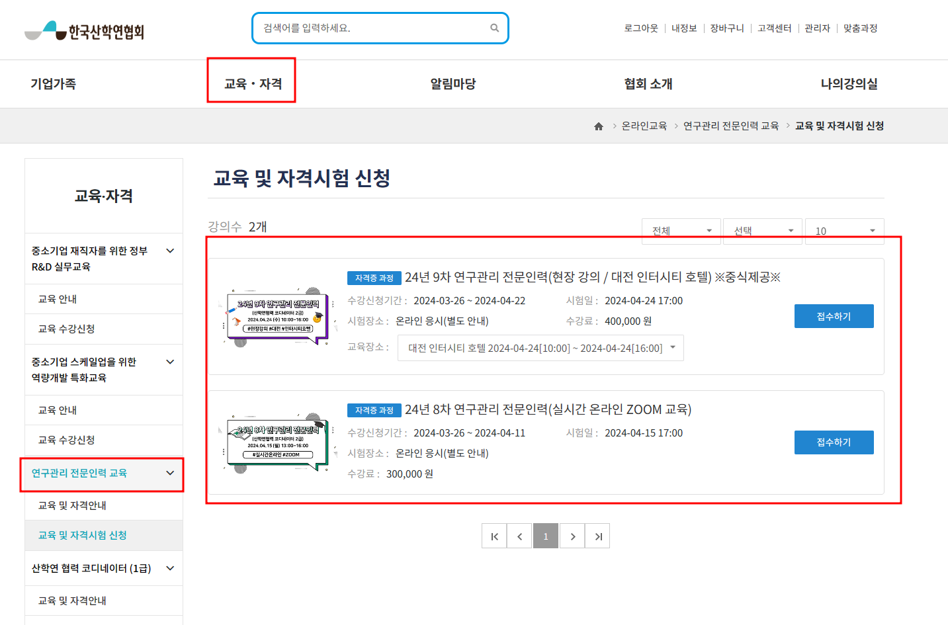
Task: Expand the 산학연 협력 코디네이터 (1급) section
Action: (x=170, y=568)
